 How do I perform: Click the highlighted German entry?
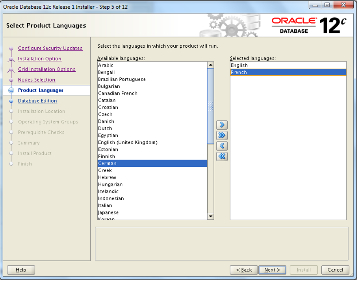(152, 164)
